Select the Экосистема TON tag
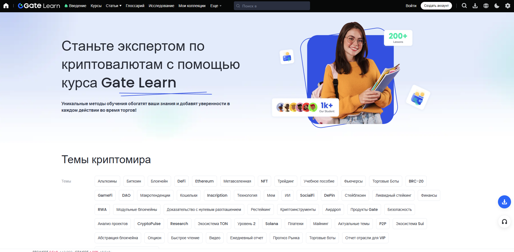514x252 pixels. click(x=213, y=224)
